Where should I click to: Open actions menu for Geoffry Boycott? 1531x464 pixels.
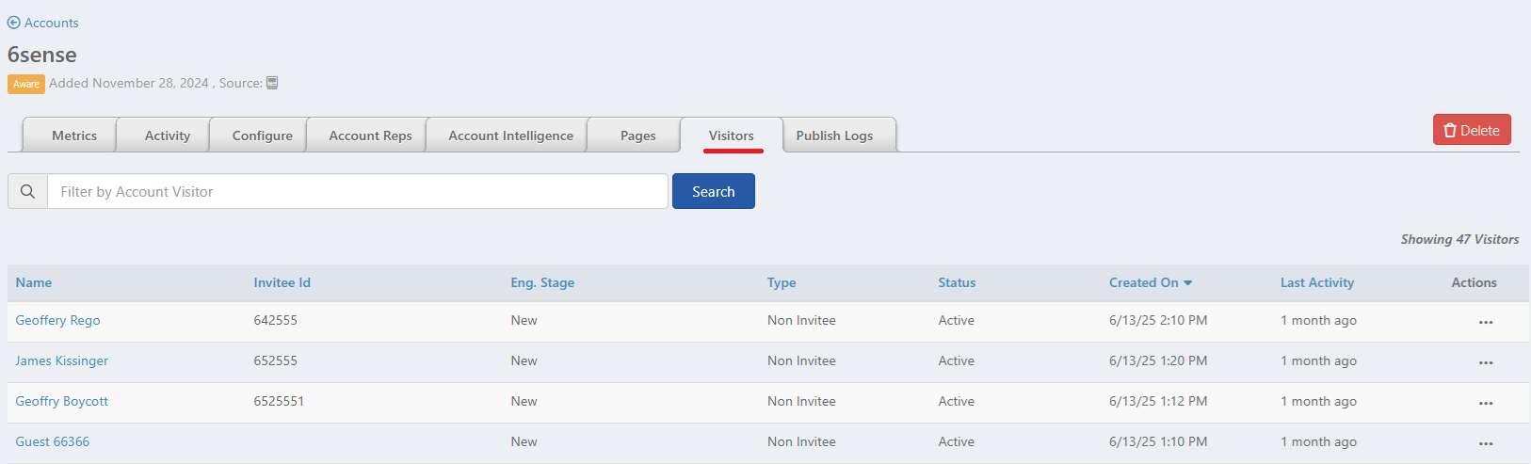1486,403
